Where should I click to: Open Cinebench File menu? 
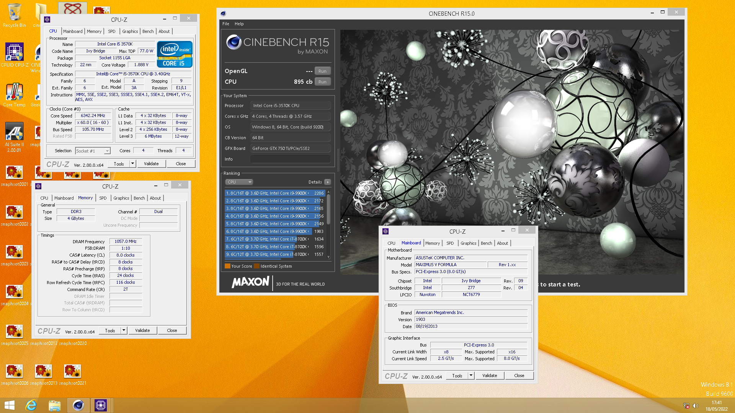[x=226, y=24]
